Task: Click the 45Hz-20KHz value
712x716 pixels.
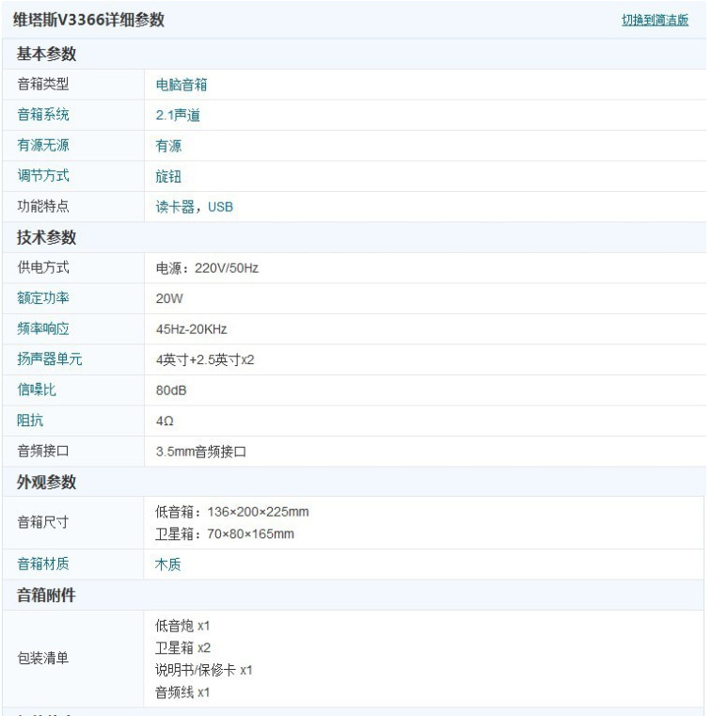Action: coord(191,329)
